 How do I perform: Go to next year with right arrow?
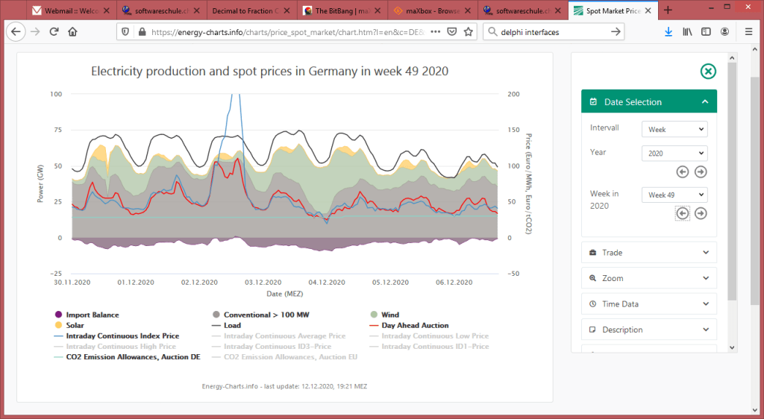(x=700, y=171)
